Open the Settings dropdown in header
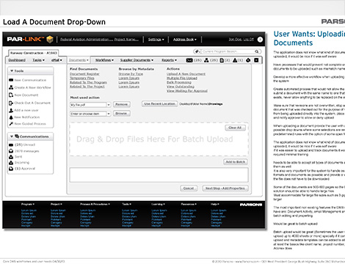Screen dimensions: 345x264 [156, 40]
